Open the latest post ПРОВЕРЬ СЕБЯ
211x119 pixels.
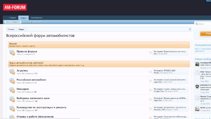169,71
